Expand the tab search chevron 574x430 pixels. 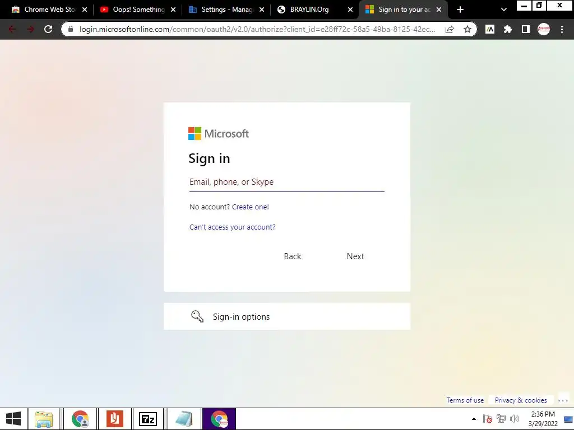coord(504,10)
